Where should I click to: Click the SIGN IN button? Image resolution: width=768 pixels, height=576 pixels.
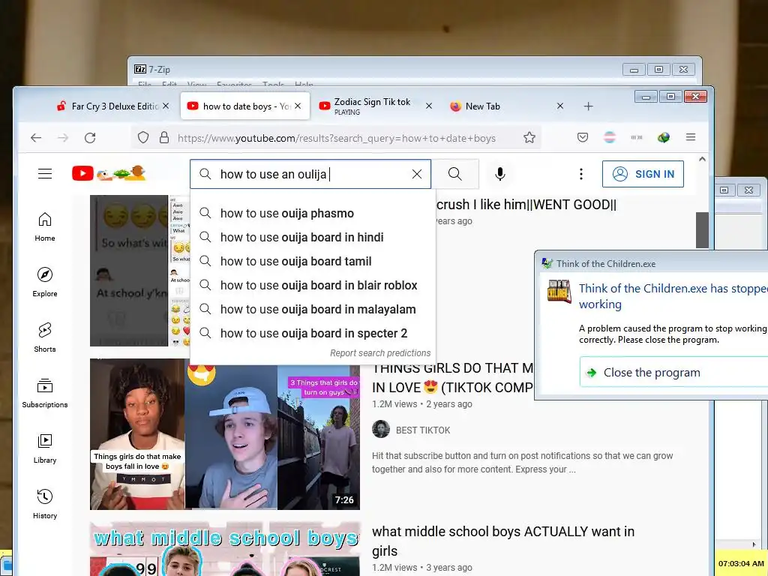point(643,174)
